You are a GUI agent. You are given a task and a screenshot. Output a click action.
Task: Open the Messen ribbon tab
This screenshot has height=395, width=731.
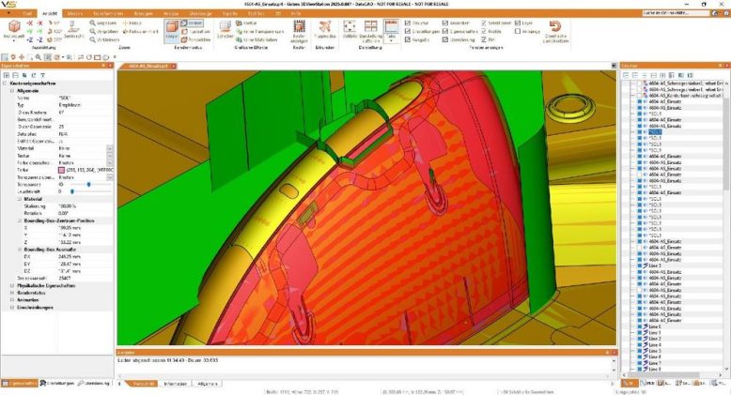click(74, 13)
